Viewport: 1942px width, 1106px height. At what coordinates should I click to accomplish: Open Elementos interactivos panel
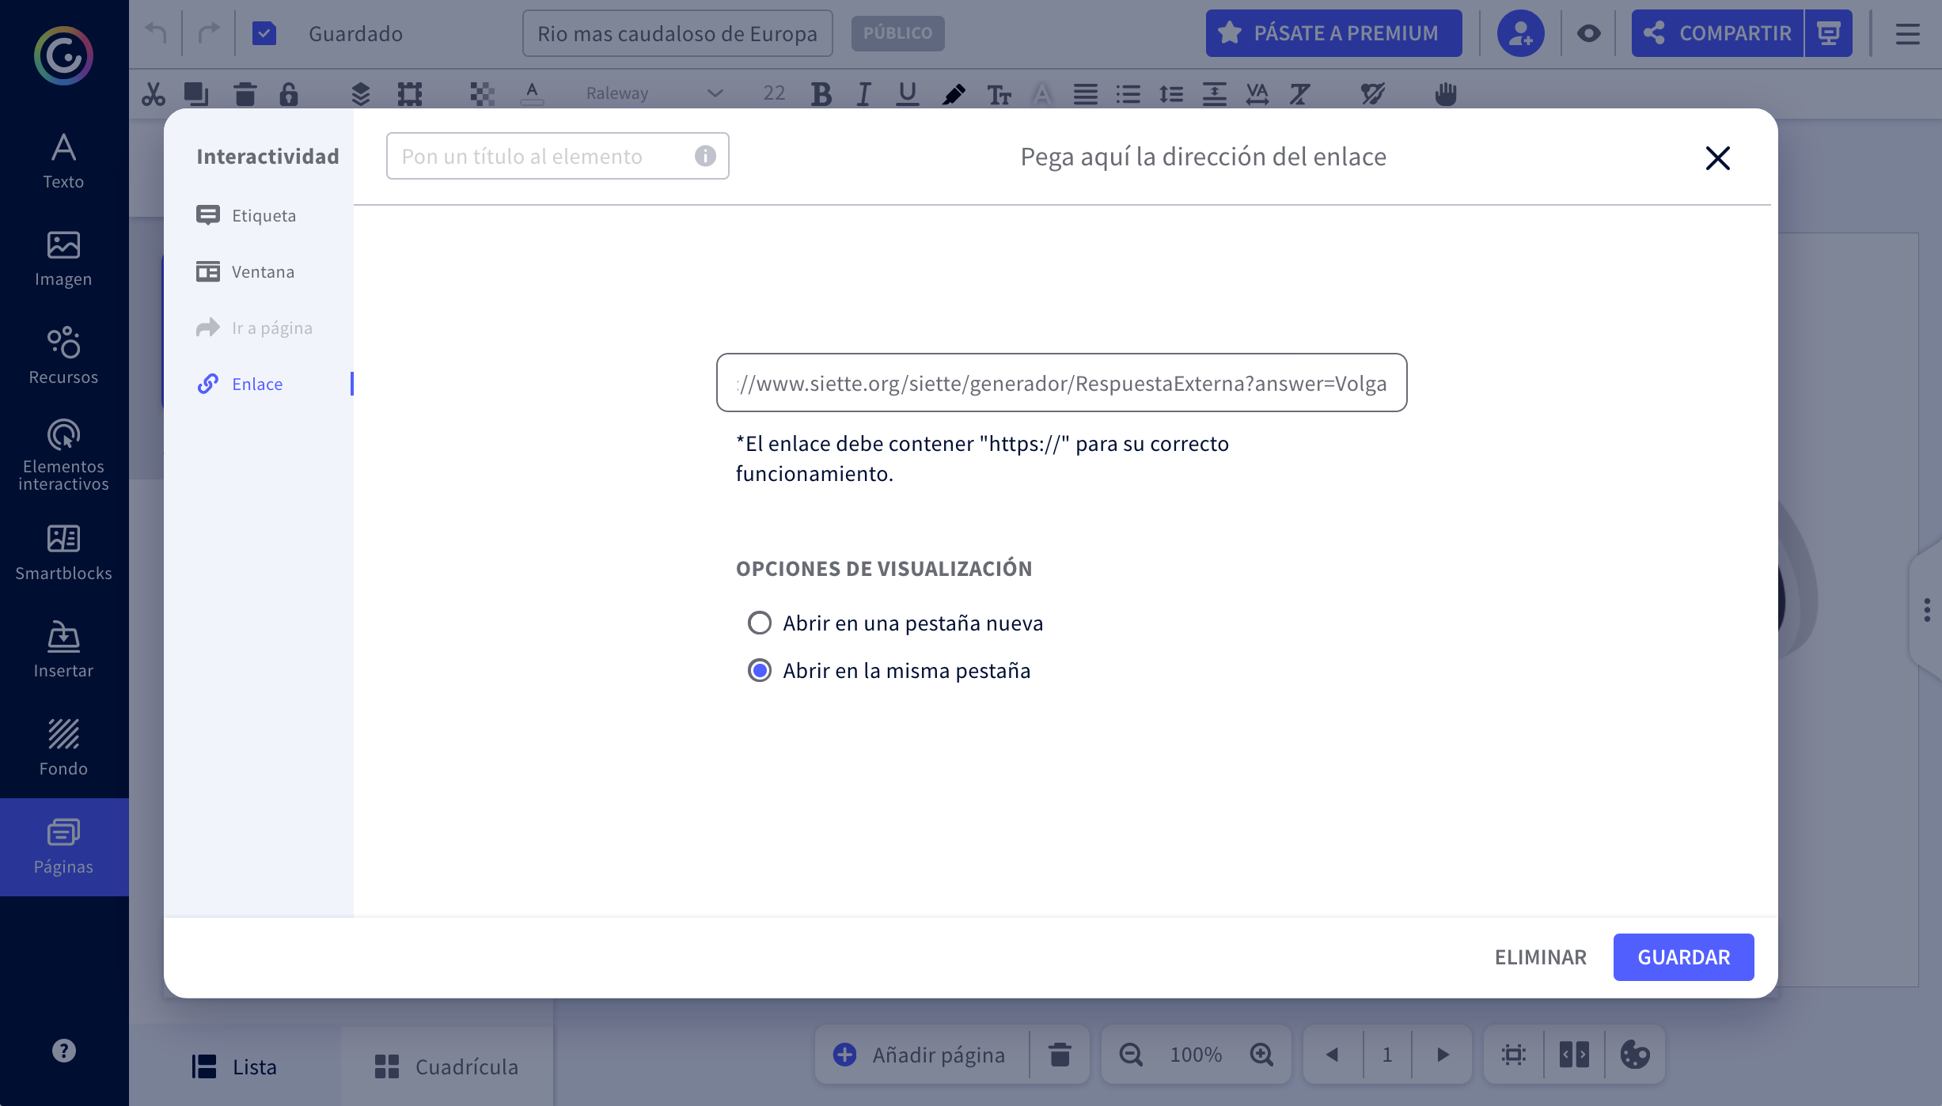coord(63,455)
